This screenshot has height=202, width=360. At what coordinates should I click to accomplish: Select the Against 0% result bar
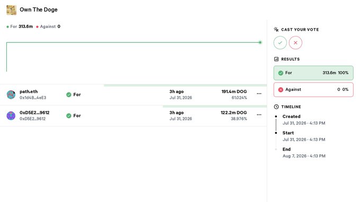313,90
